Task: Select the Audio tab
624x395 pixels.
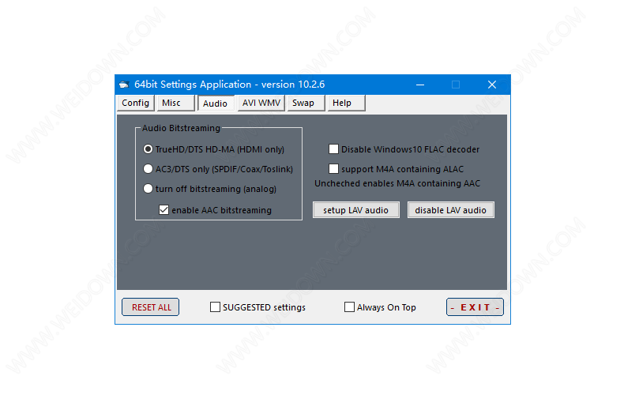Action: coord(215,103)
